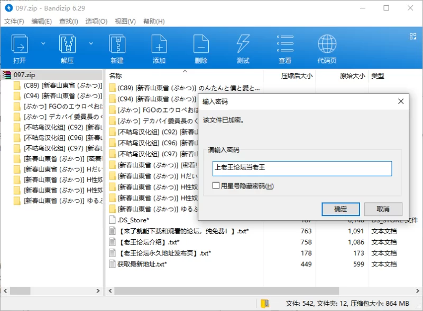This screenshot has width=423, height=311.
Task: Click the Delete (删除) toolbar icon
Action: pos(201,48)
